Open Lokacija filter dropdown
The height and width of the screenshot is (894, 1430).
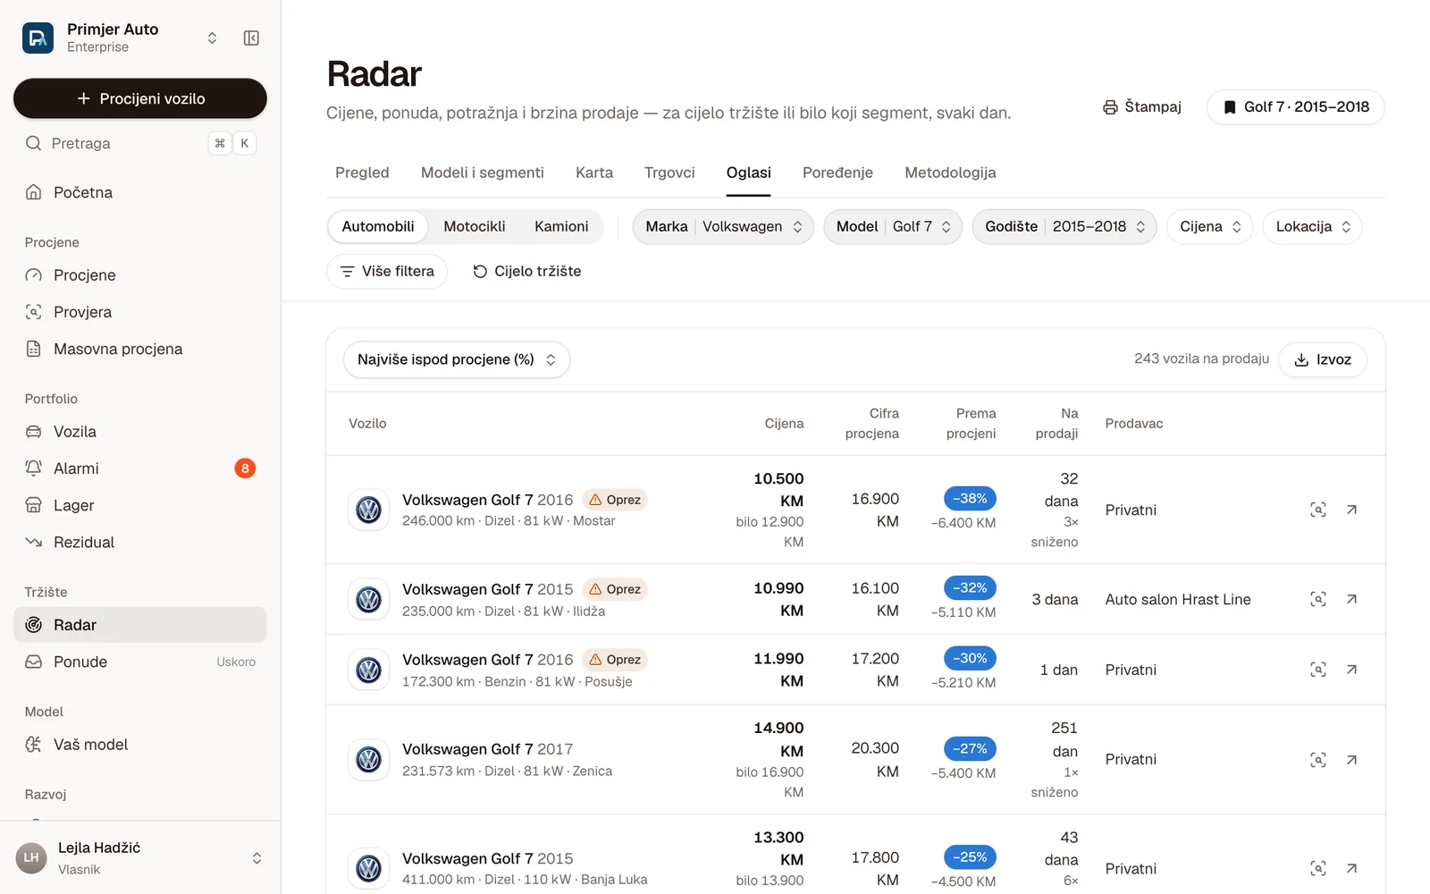[1313, 227]
